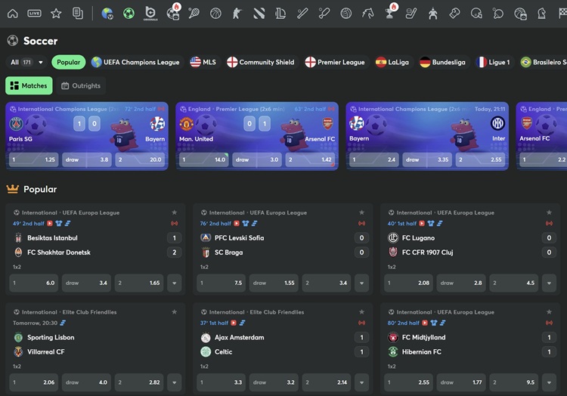
Task: Click live stream icon on Besiktas match
Action: click(50, 224)
